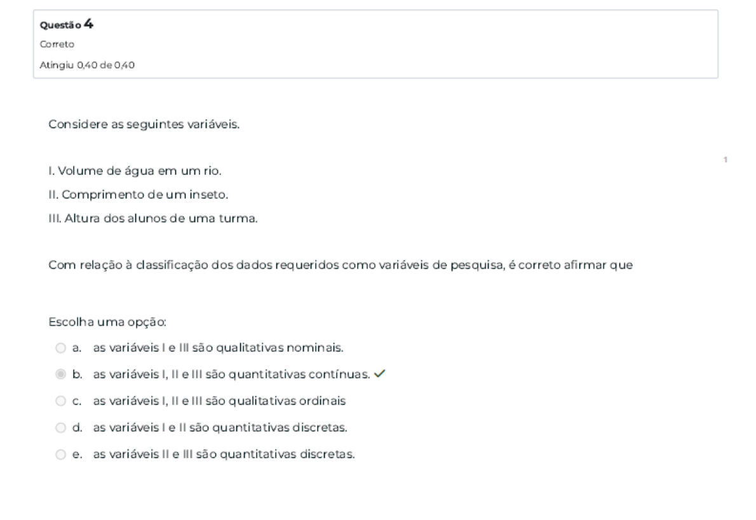This screenshot has height=520, width=756.
Task: Click the 'Escolha uma opção' prompt
Action: pos(98,322)
